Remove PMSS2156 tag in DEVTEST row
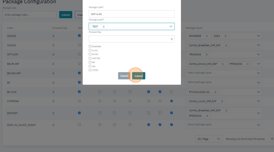Image resolution: width=274 pixels, height=152 pixels. click(207, 116)
